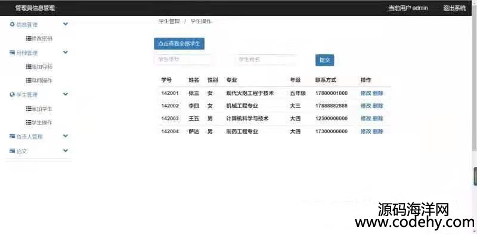Click 点击查看全部学生 button
This screenshot has width=477, height=234.
[179, 44]
